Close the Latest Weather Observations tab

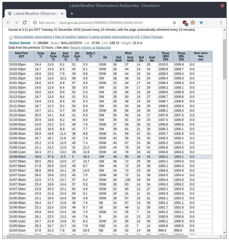click(62, 14)
